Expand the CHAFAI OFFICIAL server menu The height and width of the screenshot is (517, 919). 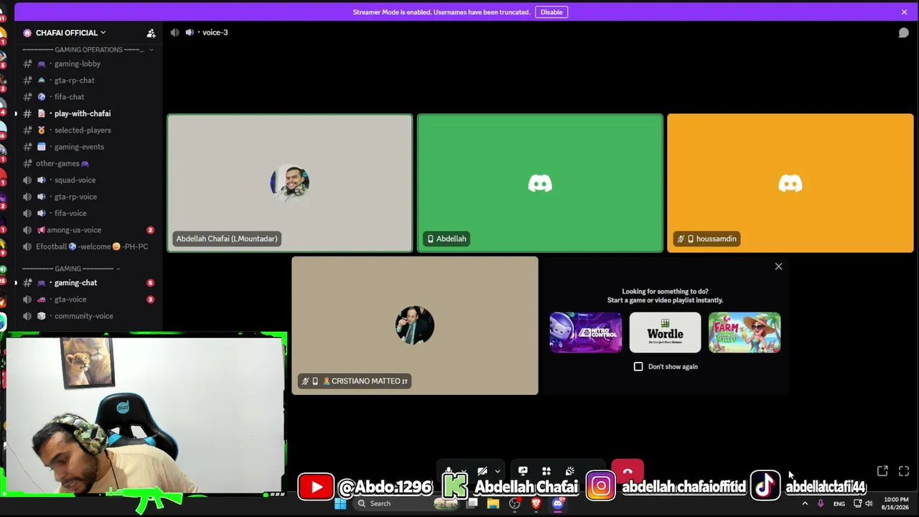[x=70, y=33]
